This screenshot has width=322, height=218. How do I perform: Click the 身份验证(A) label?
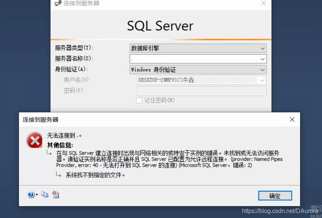[71, 69]
